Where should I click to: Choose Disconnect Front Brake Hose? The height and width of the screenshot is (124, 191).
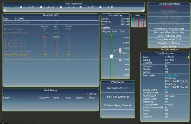(169, 29)
